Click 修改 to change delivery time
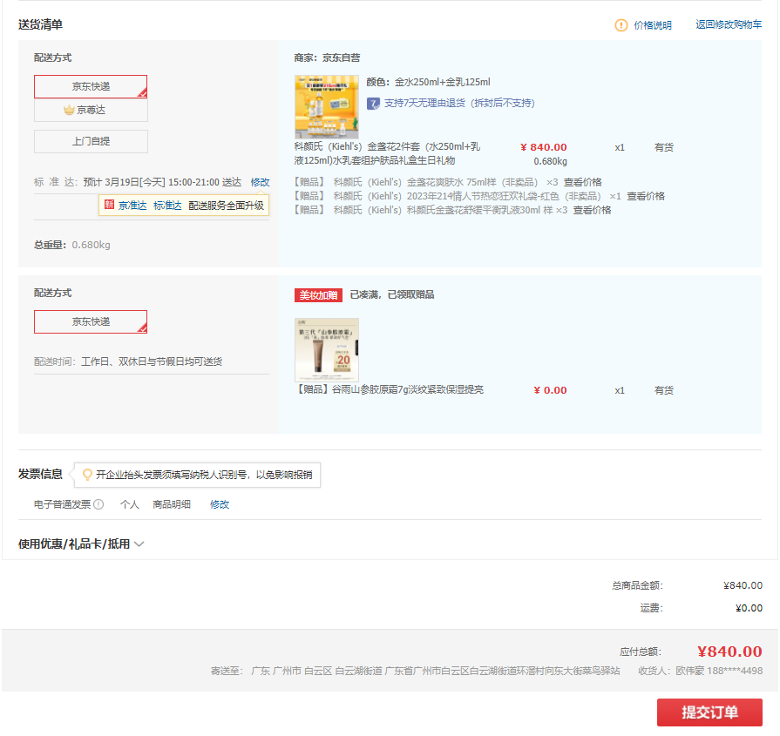 tap(260, 182)
